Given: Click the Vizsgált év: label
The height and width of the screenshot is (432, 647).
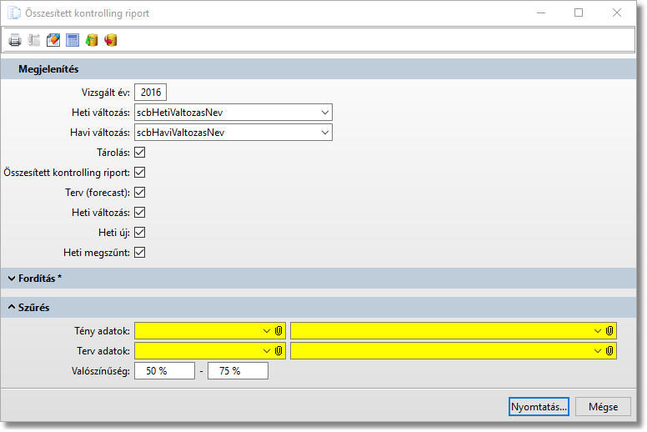Looking at the screenshot, I should tap(106, 93).
